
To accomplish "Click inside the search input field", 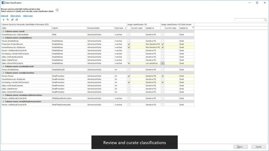I will 249,20.
